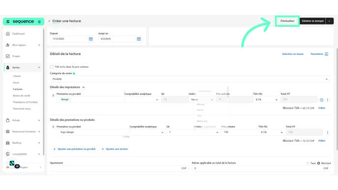Click the Dashboard home icon
The height and width of the screenshot is (190, 338).
(8, 34)
